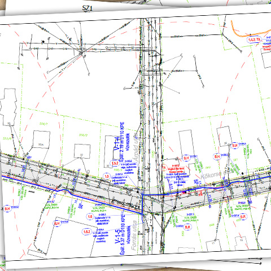Click the star-shaped utility pole junction
This screenshot has height=271, width=271.
tap(81, 52)
